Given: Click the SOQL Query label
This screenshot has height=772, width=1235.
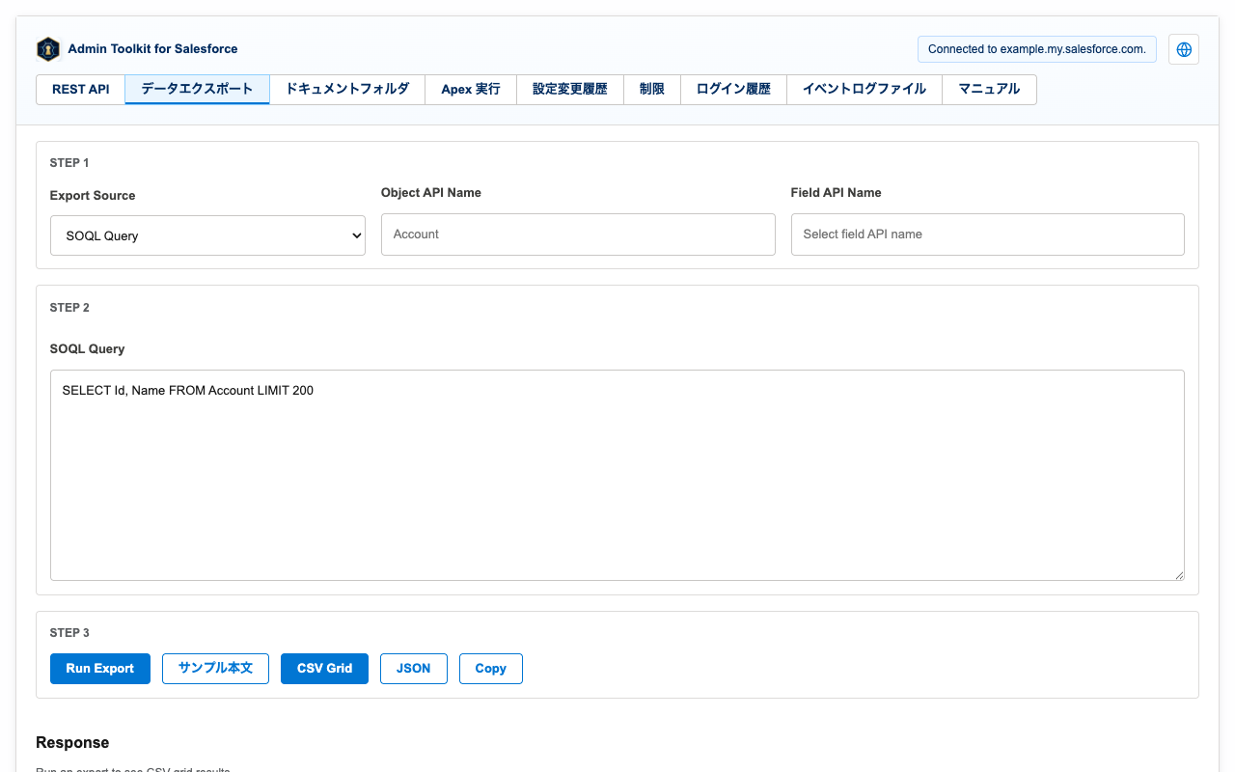Looking at the screenshot, I should coord(88,349).
